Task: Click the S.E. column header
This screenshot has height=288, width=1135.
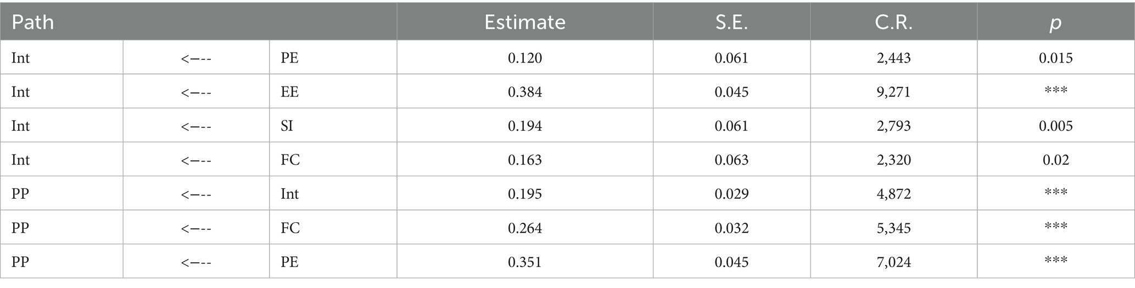Action: point(731,22)
